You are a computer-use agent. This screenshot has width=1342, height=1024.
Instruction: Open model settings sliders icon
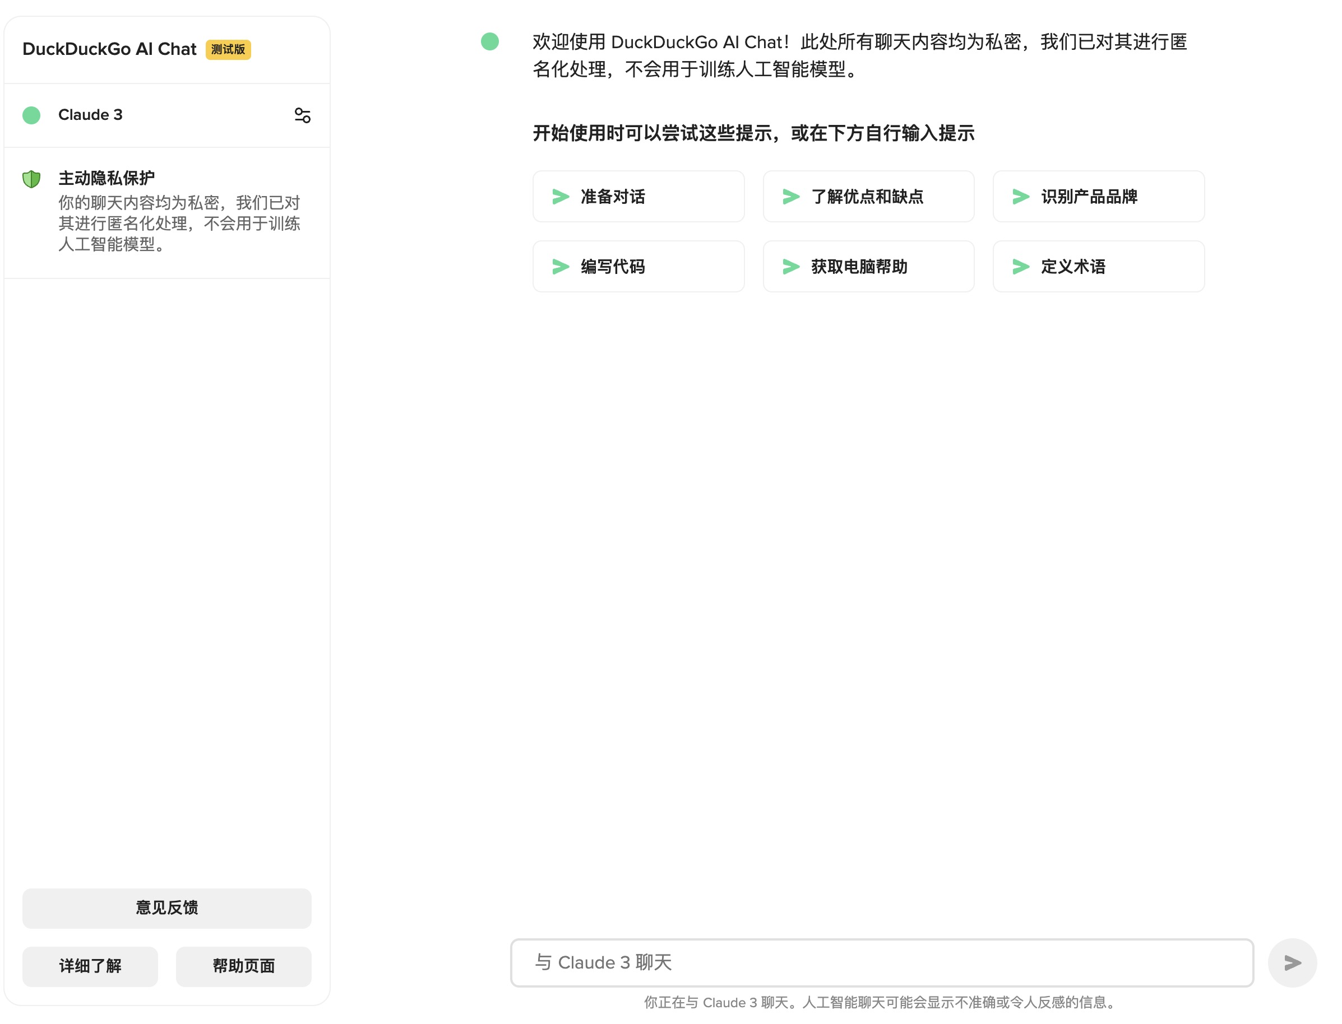click(x=303, y=115)
